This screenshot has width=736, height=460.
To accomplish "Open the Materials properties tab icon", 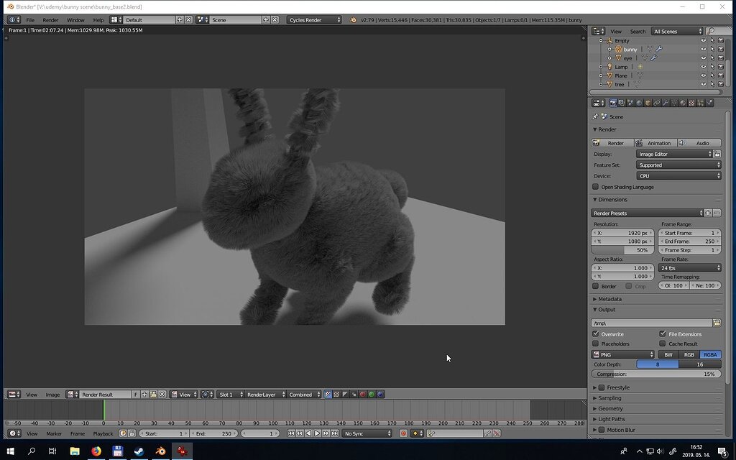I will [683, 103].
